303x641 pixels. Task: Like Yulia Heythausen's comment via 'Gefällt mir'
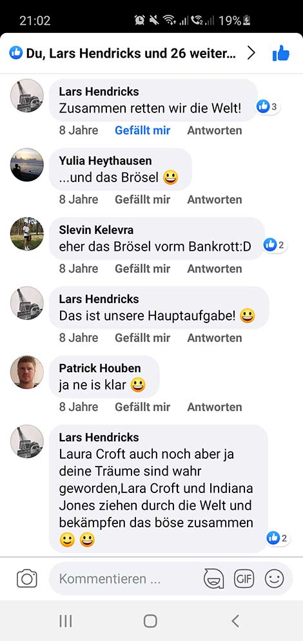point(142,200)
